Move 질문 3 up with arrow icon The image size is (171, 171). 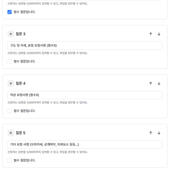tap(151, 34)
